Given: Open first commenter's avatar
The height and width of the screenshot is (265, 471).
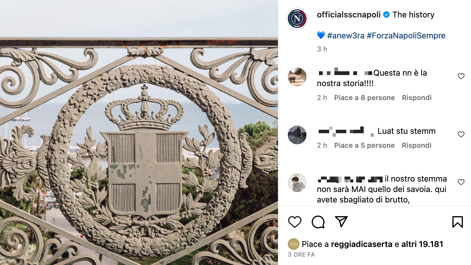Looking at the screenshot, I should [297, 77].
